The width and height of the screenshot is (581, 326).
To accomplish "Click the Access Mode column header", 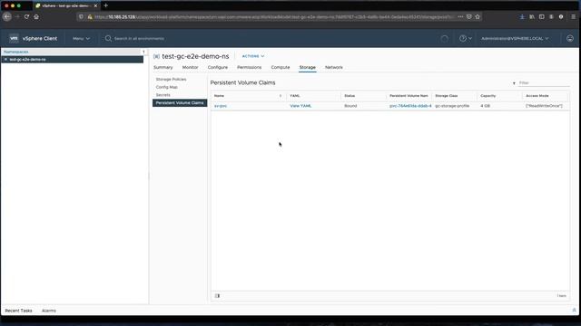I will point(537,96).
